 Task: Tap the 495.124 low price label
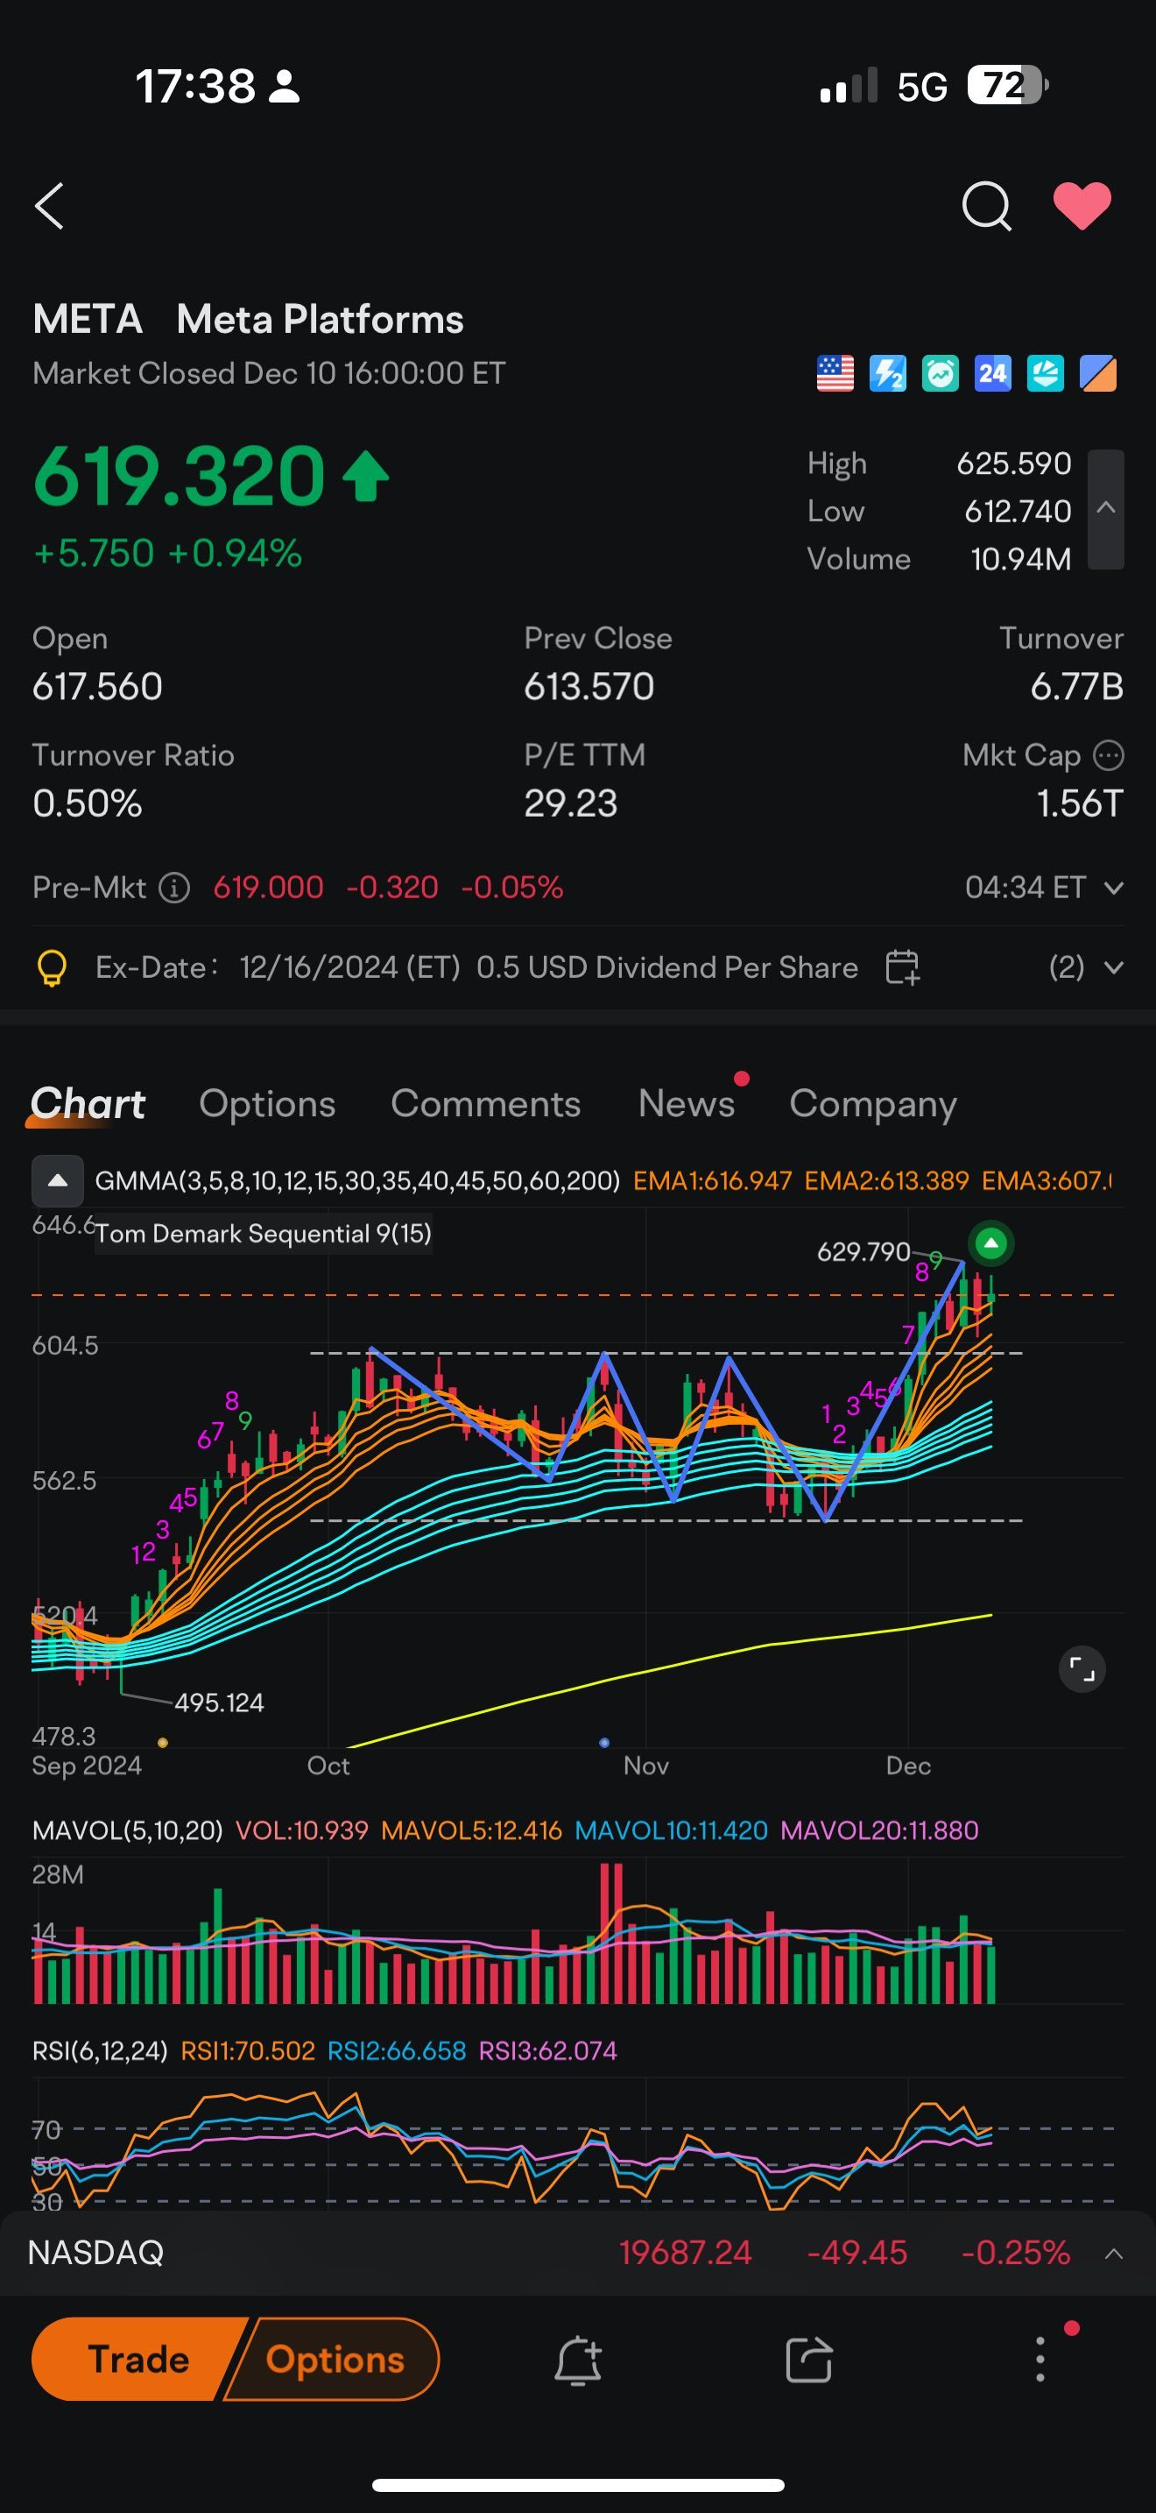coord(219,1703)
